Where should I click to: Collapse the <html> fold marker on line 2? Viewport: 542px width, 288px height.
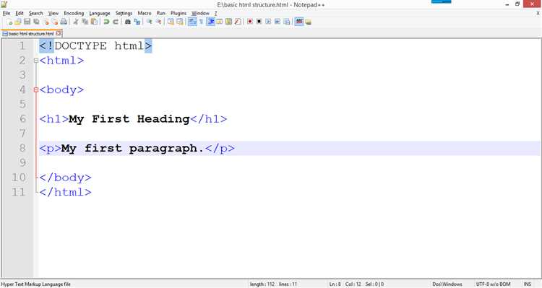coord(36,61)
